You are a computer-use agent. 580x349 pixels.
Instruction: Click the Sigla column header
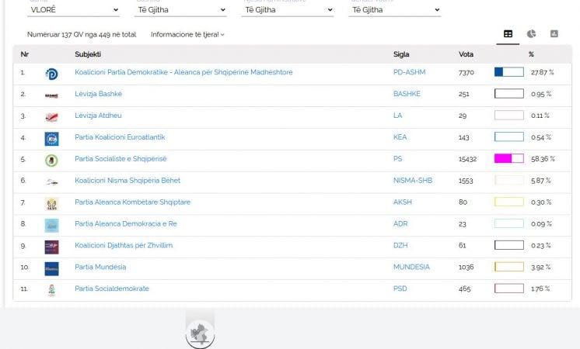(x=401, y=54)
